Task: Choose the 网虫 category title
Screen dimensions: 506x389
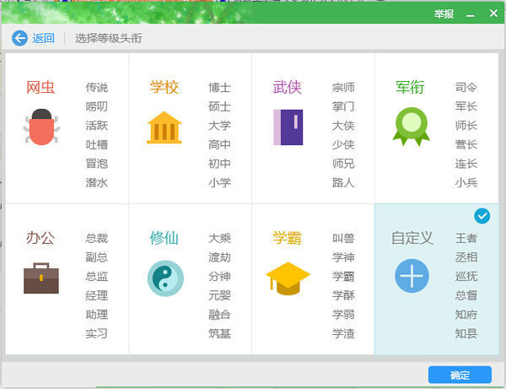Action: pos(40,87)
